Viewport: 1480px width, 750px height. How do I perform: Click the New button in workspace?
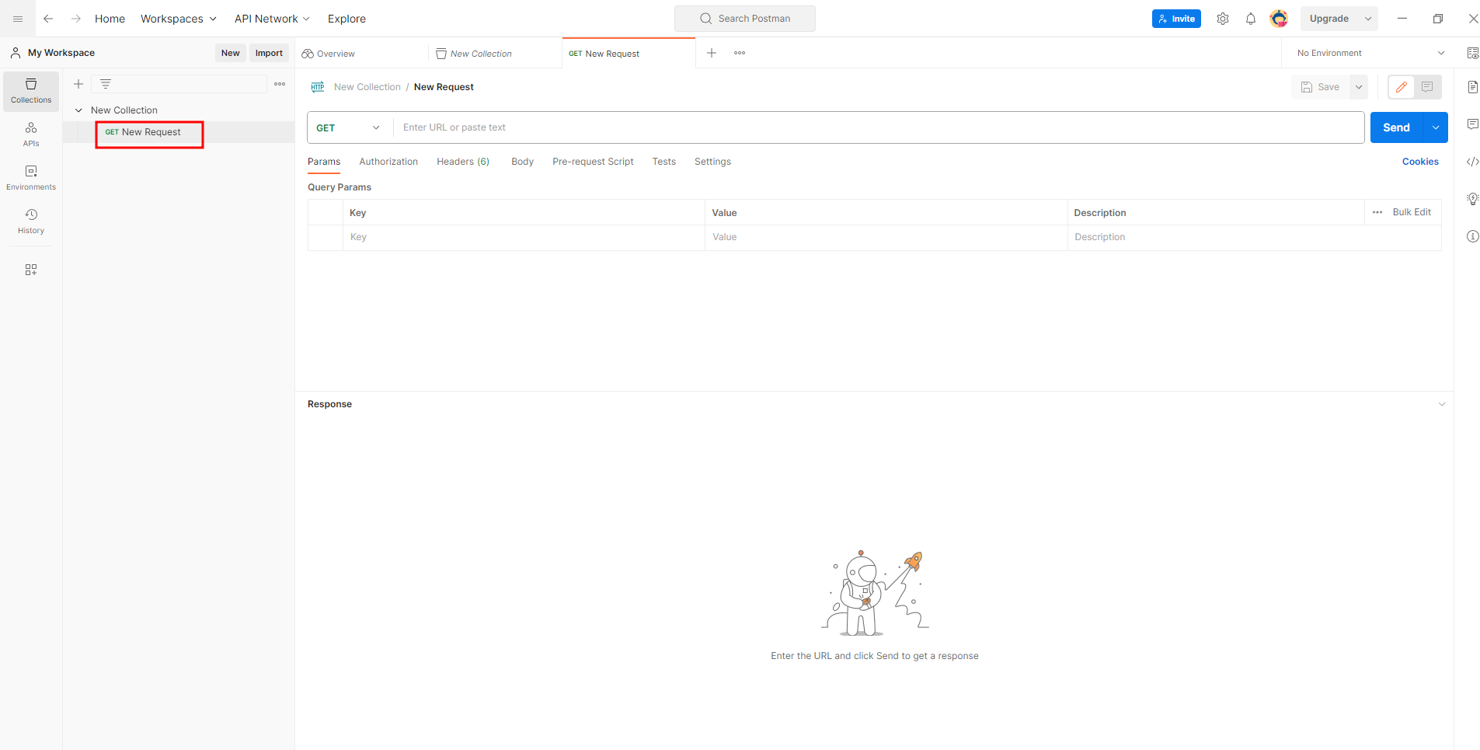(230, 53)
